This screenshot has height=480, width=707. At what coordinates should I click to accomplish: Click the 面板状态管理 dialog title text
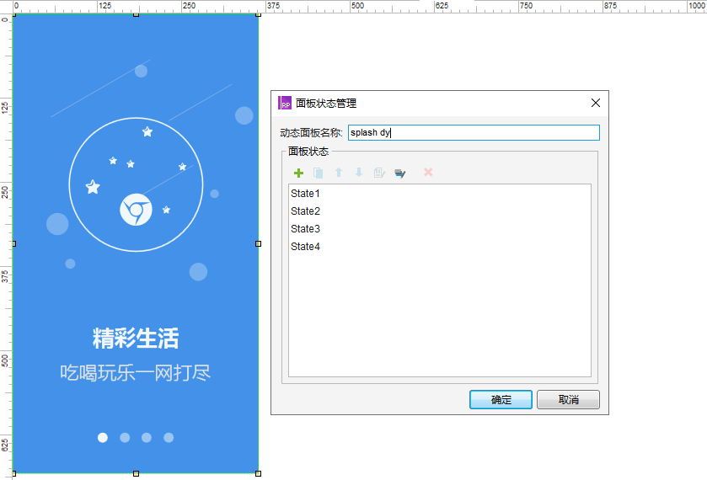click(x=326, y=104)
